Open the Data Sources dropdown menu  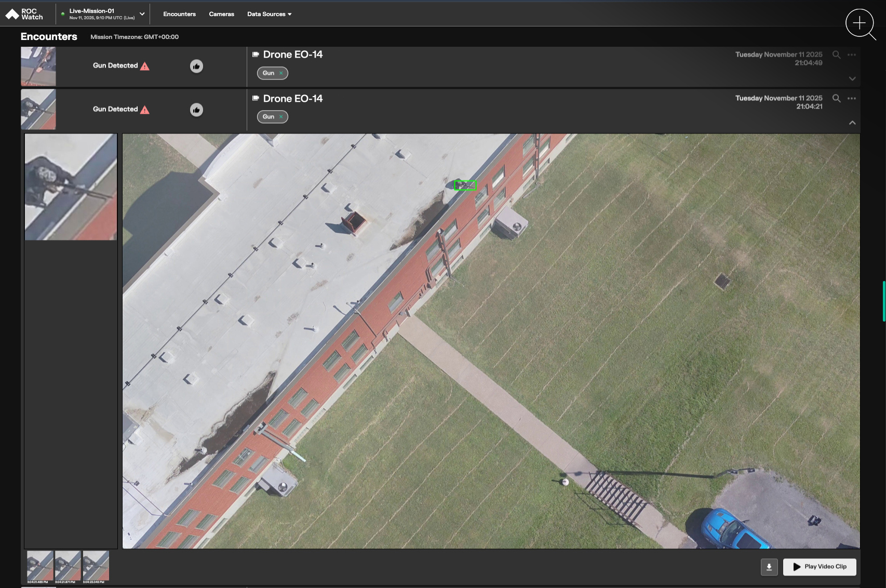tap(269, 14)
